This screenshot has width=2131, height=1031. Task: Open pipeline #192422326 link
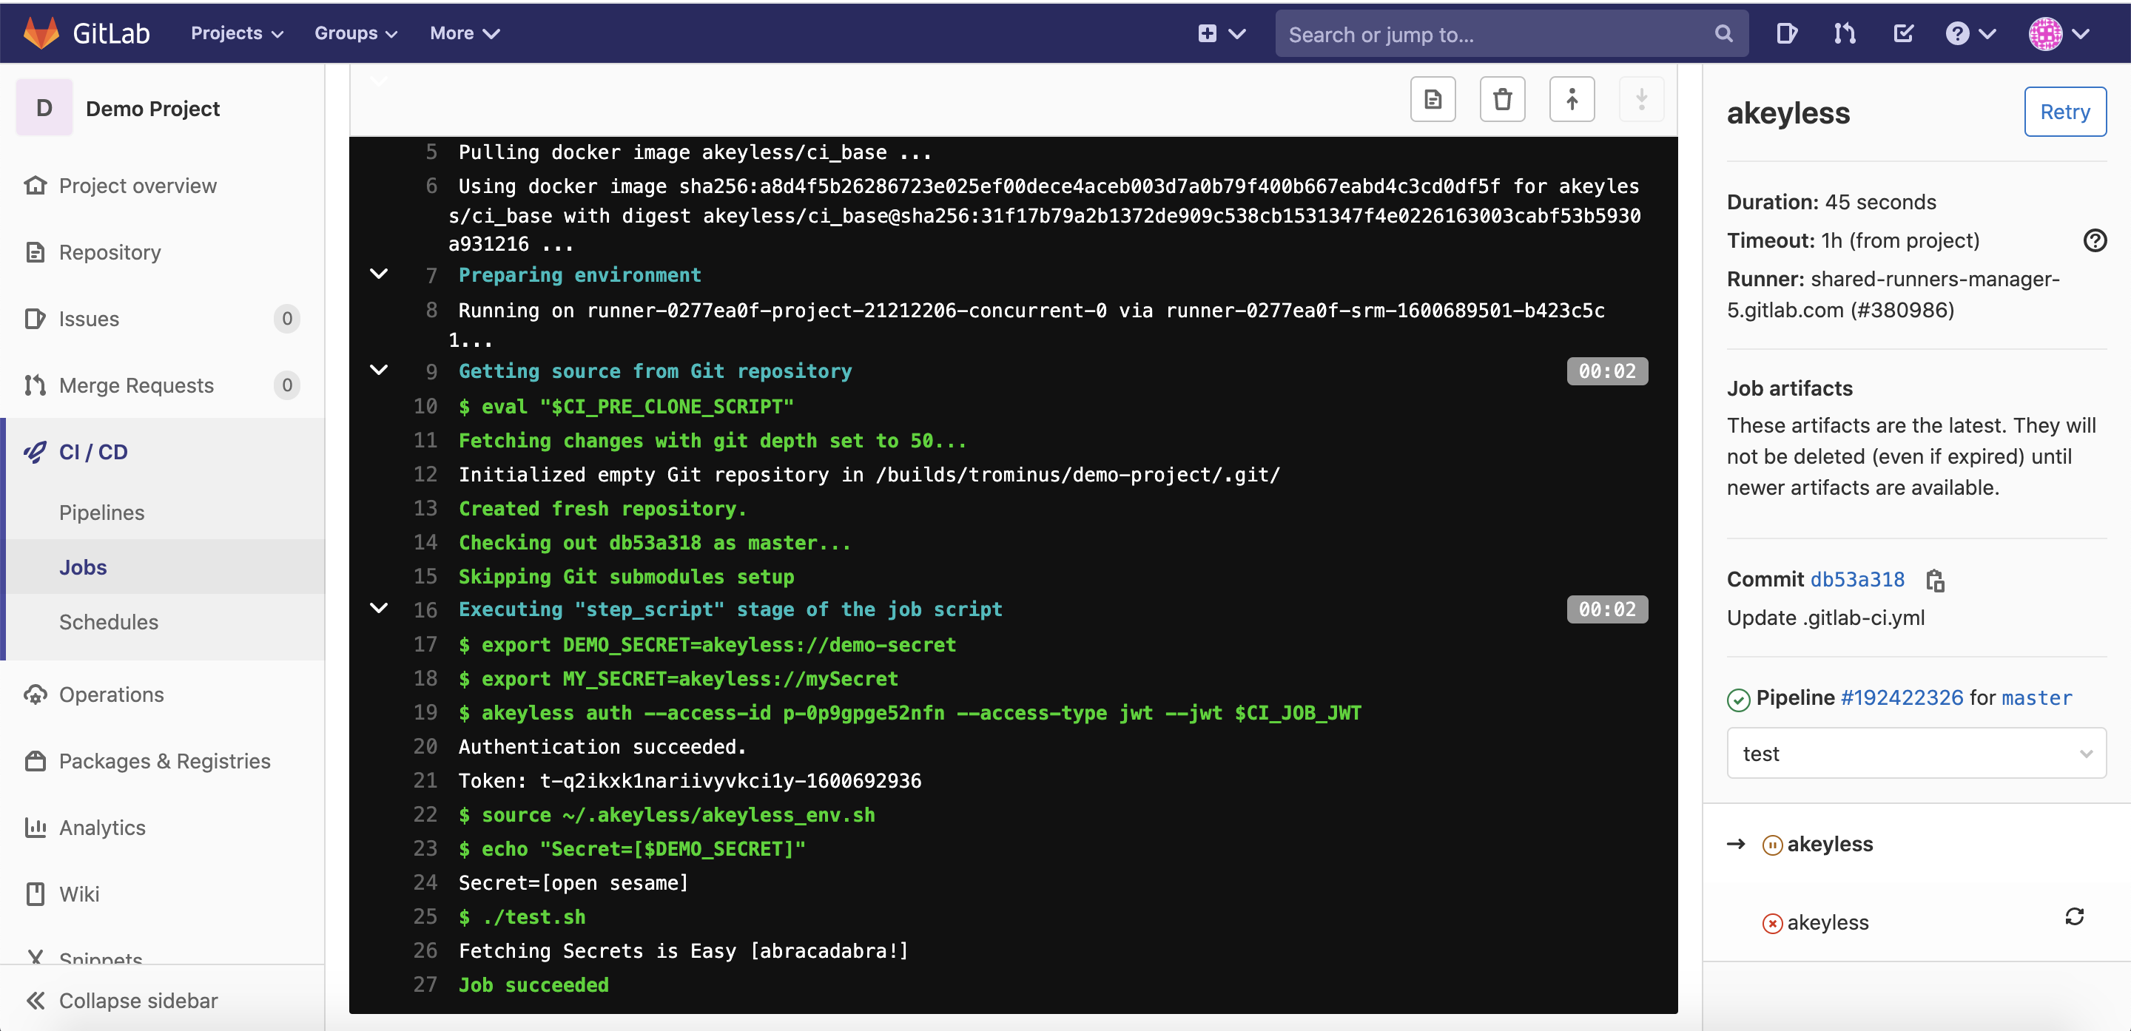coord(1901,697)
